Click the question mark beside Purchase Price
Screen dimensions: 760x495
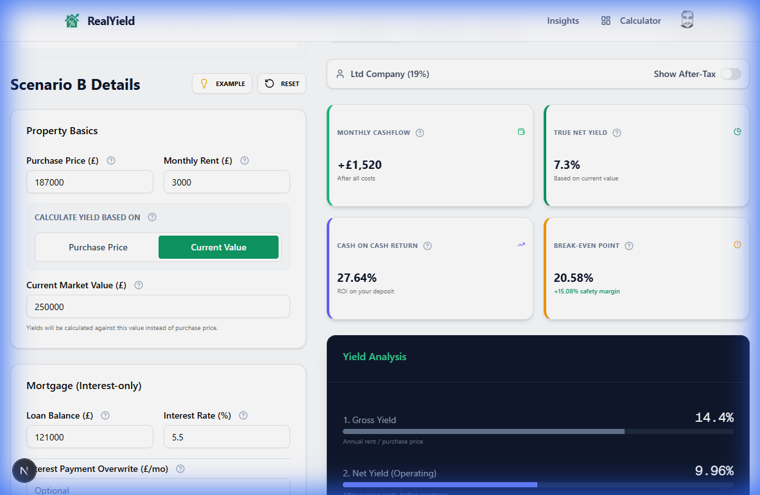(110, 161)
